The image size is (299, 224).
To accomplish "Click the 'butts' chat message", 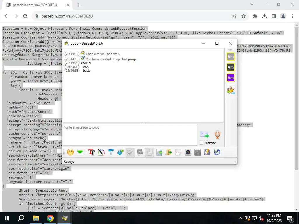I will (86, 71).
